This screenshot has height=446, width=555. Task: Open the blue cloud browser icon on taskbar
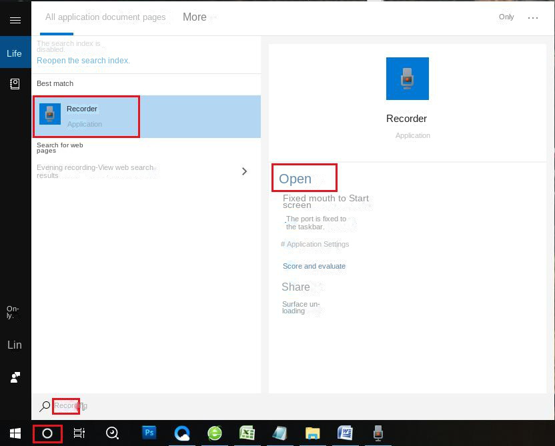pyautogui.click(x=182, y=433)
